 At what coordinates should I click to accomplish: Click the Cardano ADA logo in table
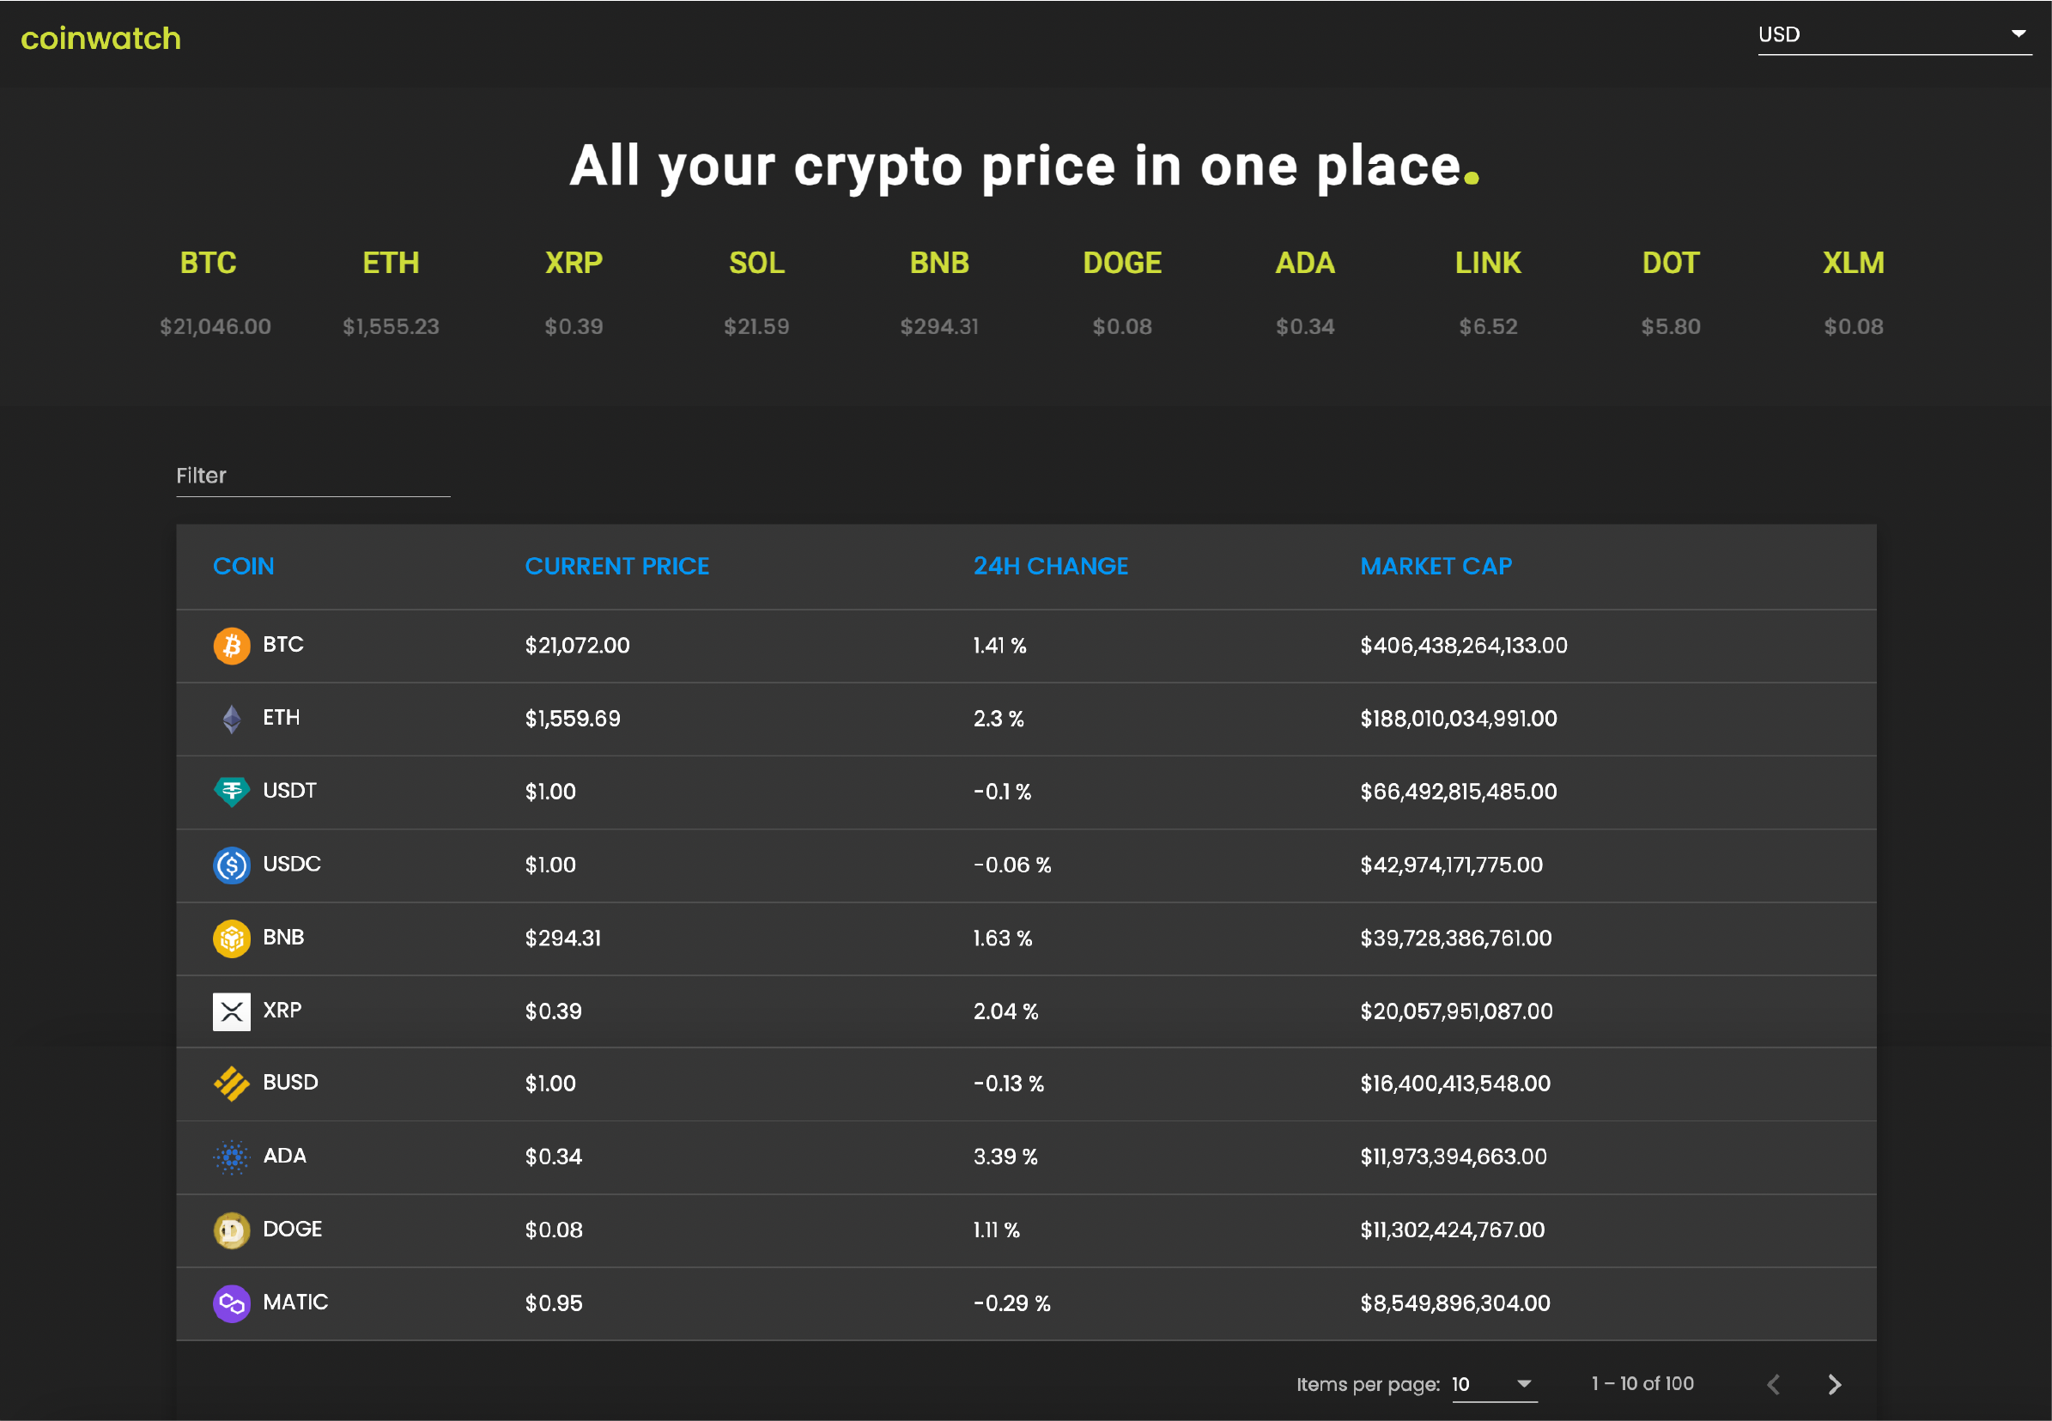pyautogui.click(x=232, y=1157)
